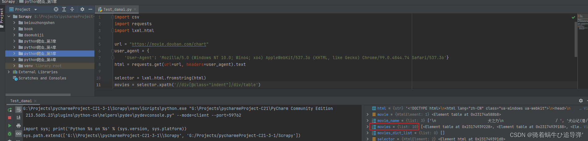Fold the user_agent dict at line 6
The image size is (588, 141).
click(x=113, y=51)
